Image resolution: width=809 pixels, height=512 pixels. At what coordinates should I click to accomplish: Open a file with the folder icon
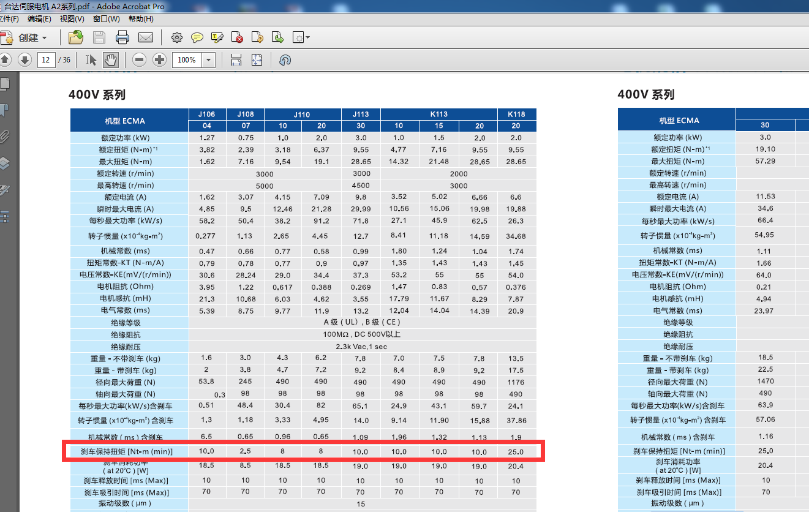pyautogui.click(x=75, y=37)
